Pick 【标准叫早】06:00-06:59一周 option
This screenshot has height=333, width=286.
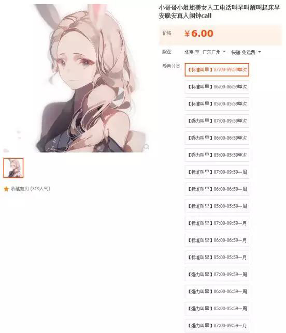[217, 189]
